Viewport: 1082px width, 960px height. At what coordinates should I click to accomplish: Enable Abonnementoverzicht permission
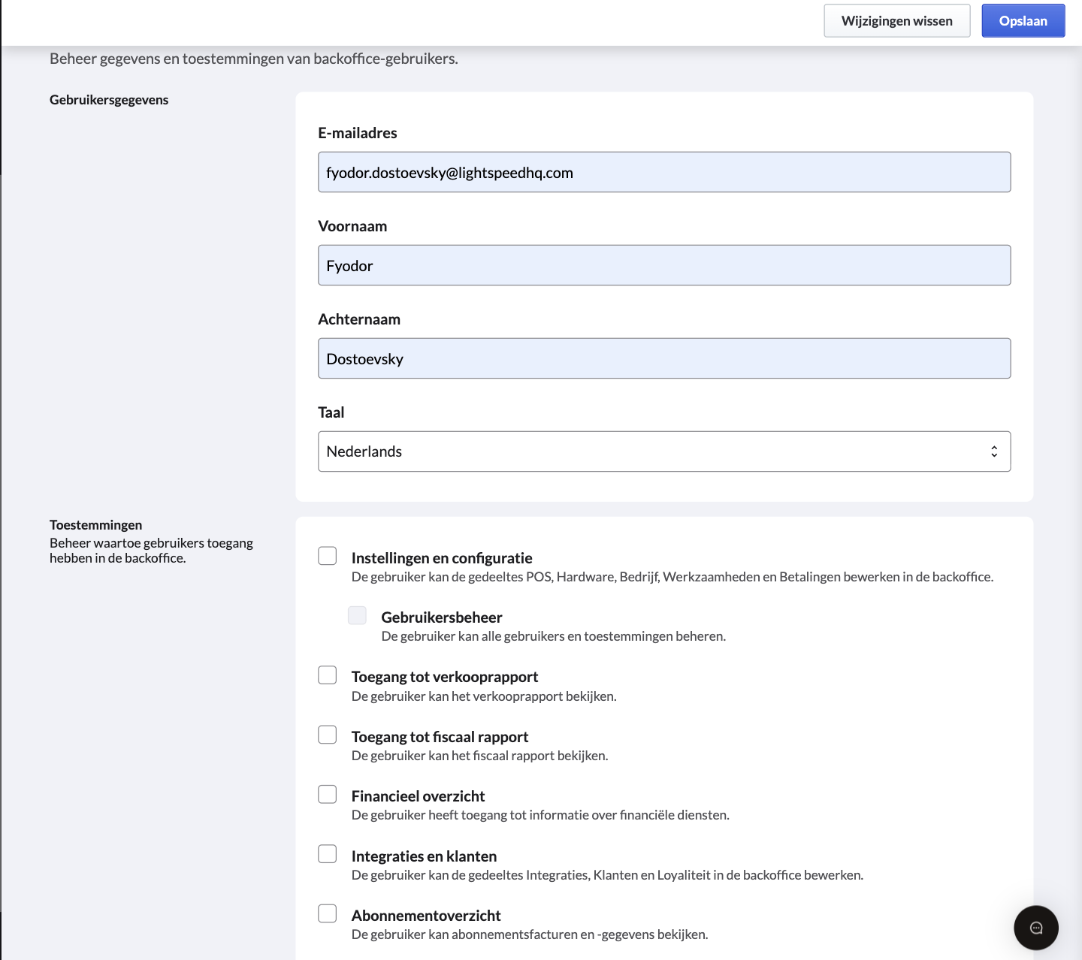click(327, 913)
